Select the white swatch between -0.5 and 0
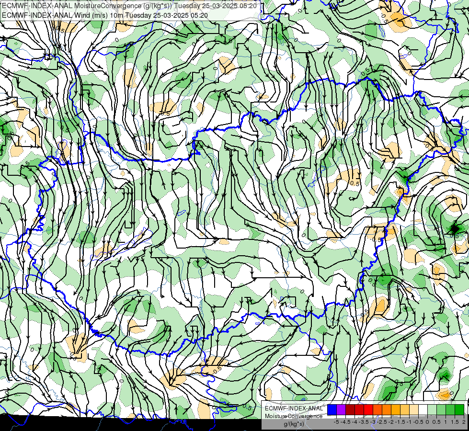This screenshot has height=431, width=469. (x=423, y=410)
